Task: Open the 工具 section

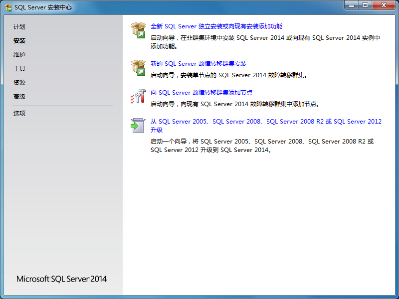Action: tap(19, 68)
